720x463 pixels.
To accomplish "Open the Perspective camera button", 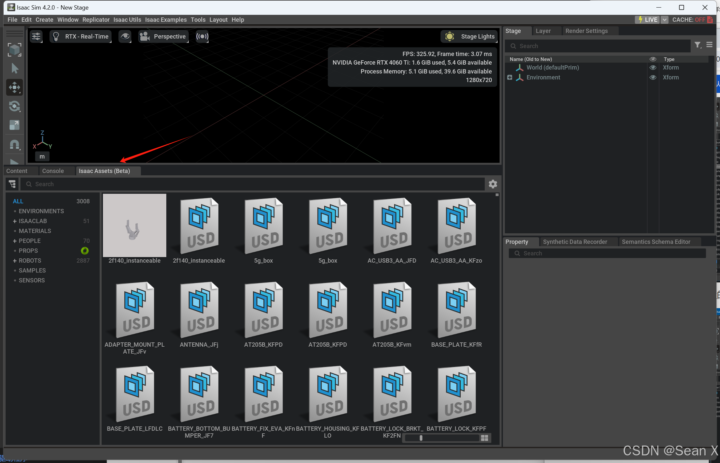I will tap(164, 37).
